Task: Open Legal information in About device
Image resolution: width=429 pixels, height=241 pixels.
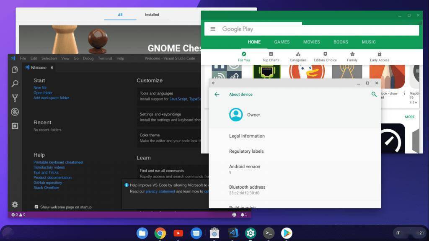Action: tap(247, 136)
